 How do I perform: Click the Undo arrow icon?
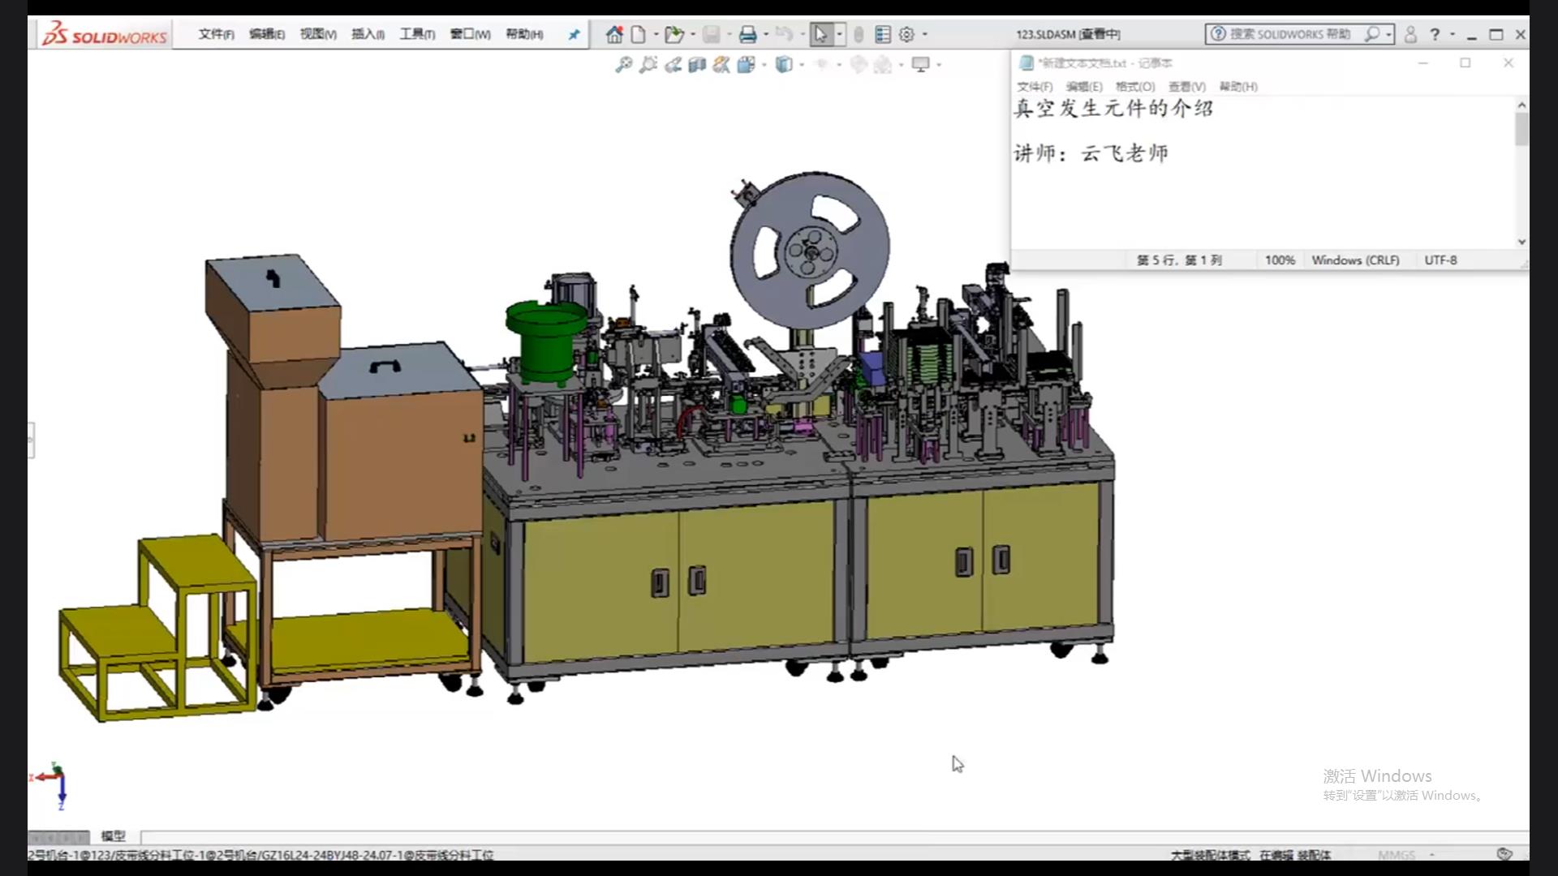coord(783,34)
